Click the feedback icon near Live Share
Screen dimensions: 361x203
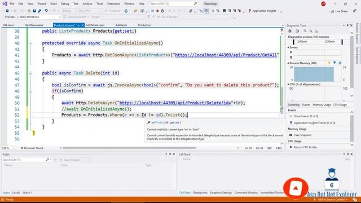355,11
